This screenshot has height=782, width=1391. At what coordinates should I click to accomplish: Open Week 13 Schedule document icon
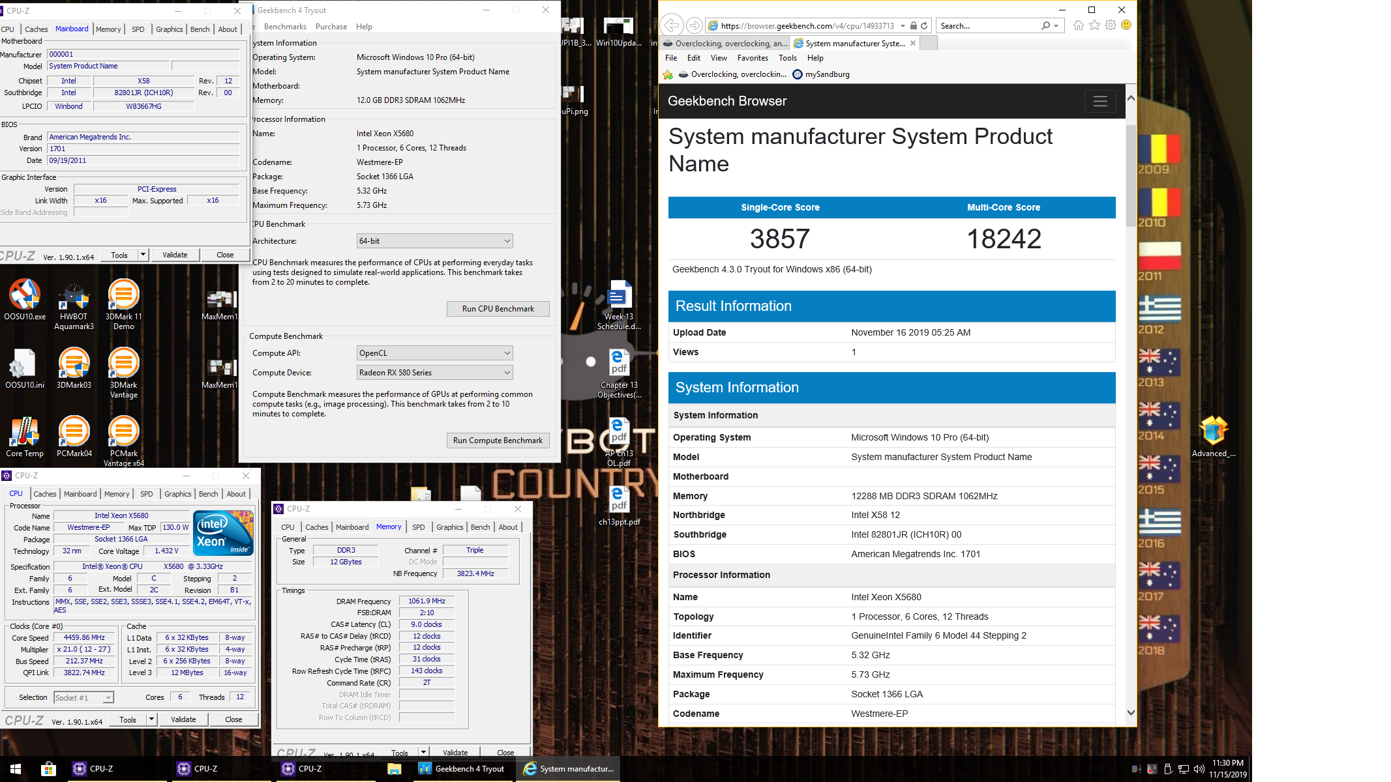point(619,305)
